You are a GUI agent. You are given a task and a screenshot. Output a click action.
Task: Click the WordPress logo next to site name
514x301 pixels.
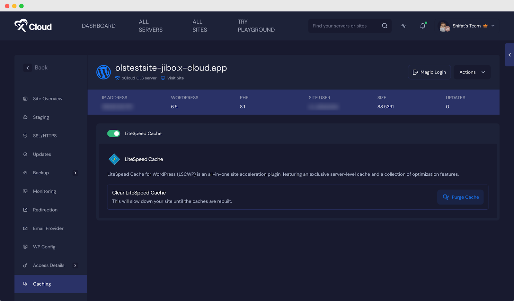click(x=103, y=72)
